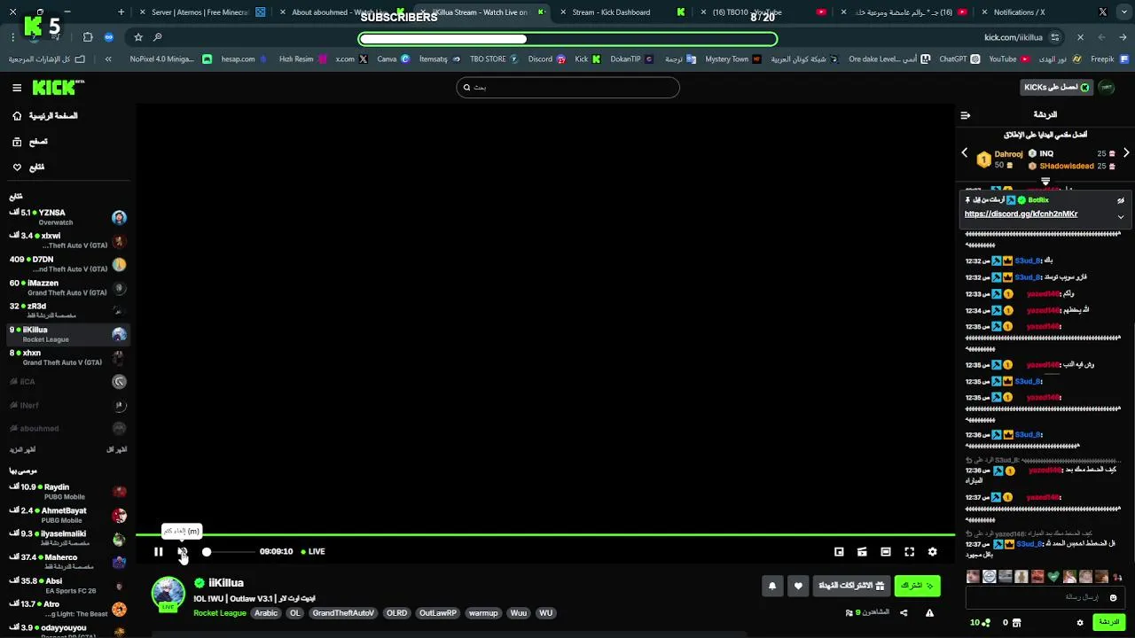Open the emoji picker in chat
This screenshot has height=638, width=1135.
pyautogui.click(x=1113, y=597)
